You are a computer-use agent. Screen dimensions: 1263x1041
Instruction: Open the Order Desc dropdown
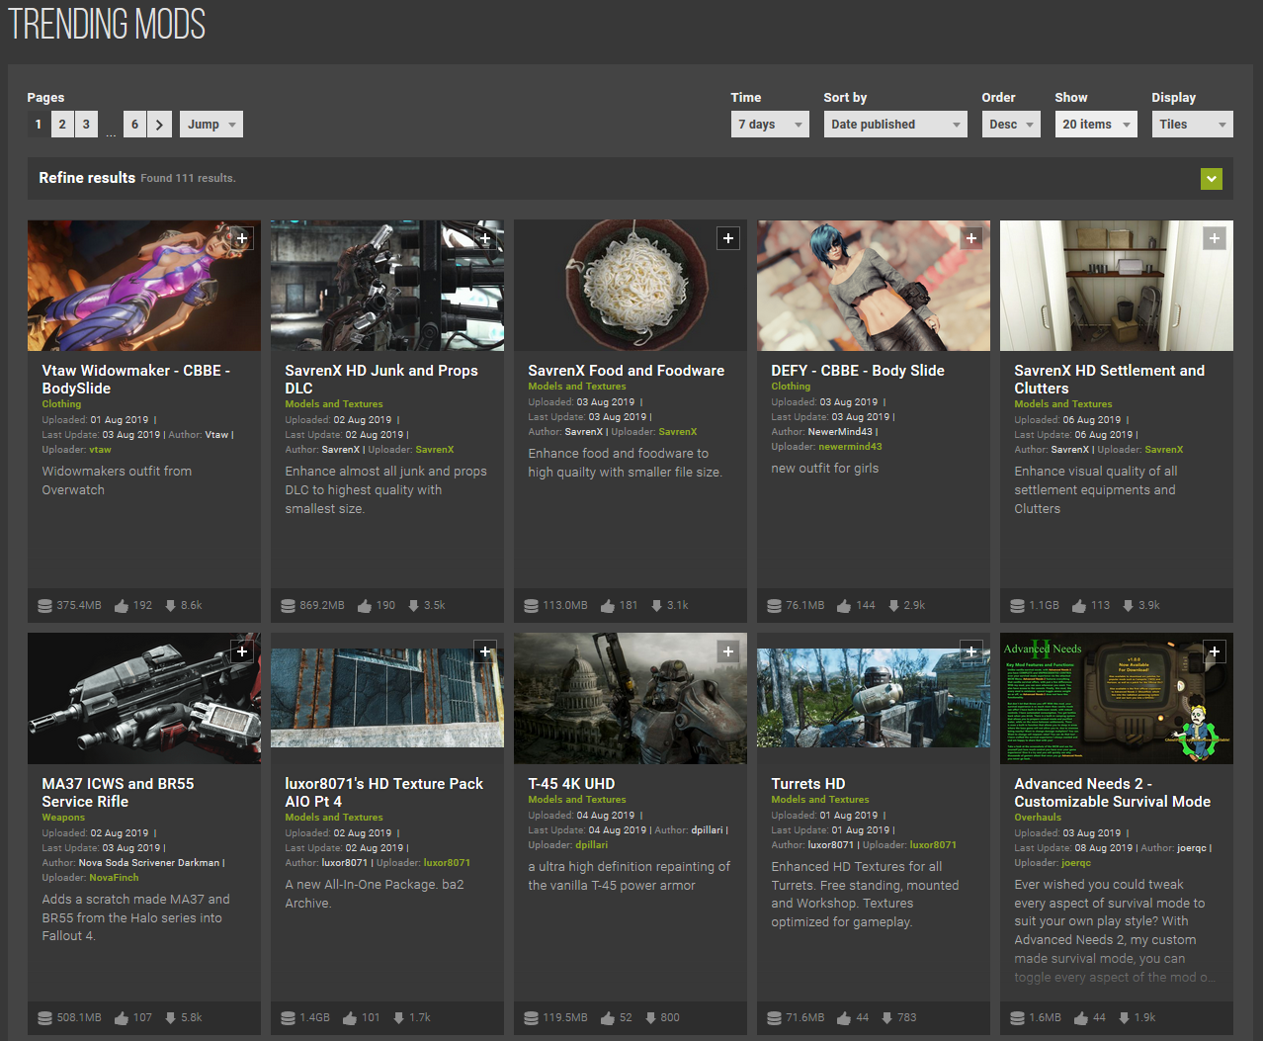tap(1011, 124)
